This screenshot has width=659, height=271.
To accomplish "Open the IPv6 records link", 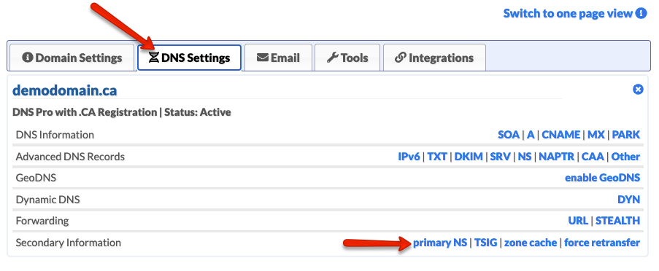I will pyautogui.click(x=409, y=157).
